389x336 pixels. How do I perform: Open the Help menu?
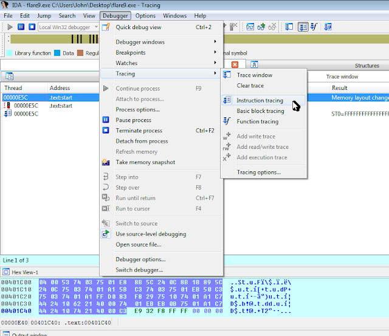click(x=200, y=16)
